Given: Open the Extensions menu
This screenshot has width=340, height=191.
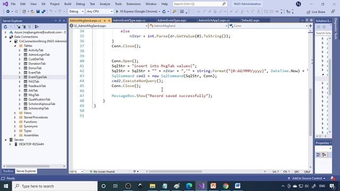Looking at the screenshot, I should [x=133, y=4].
